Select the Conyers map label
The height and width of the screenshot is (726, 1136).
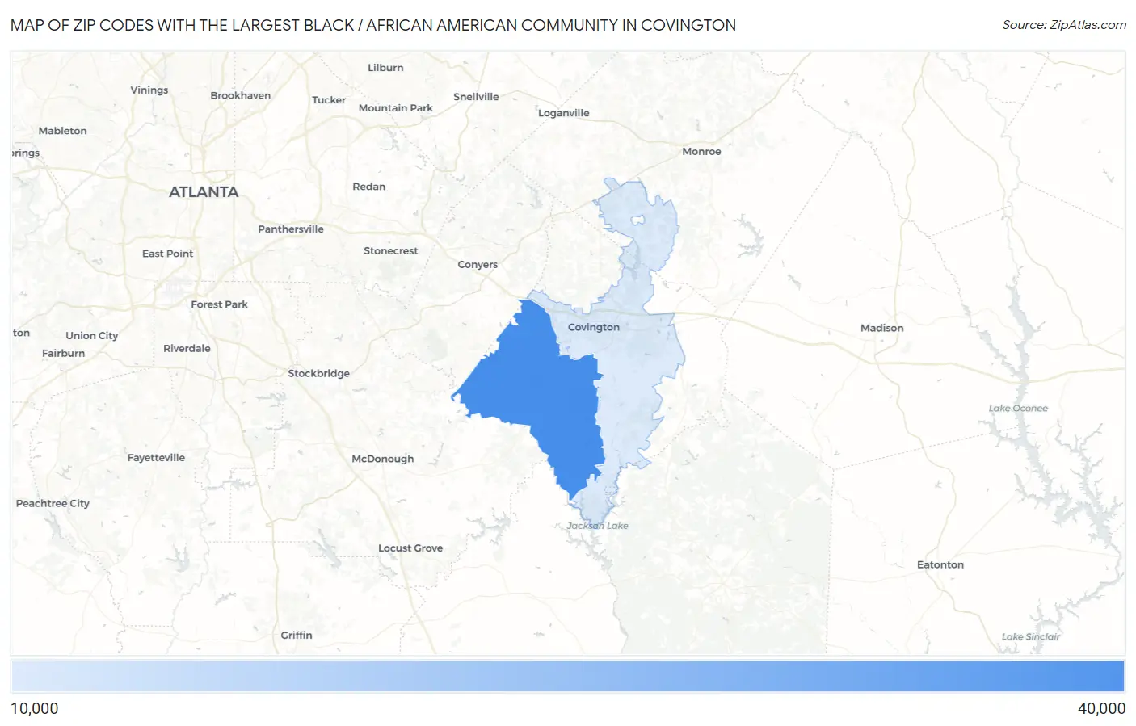coord(478,264)
